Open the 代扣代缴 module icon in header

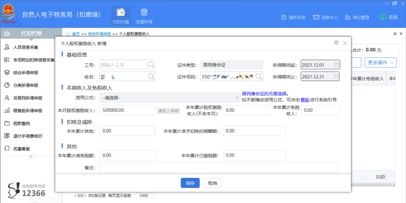pyautogui.click(x=121, y=15)
